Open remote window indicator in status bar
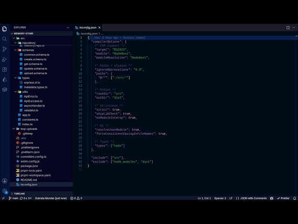 tap(3, 198)
